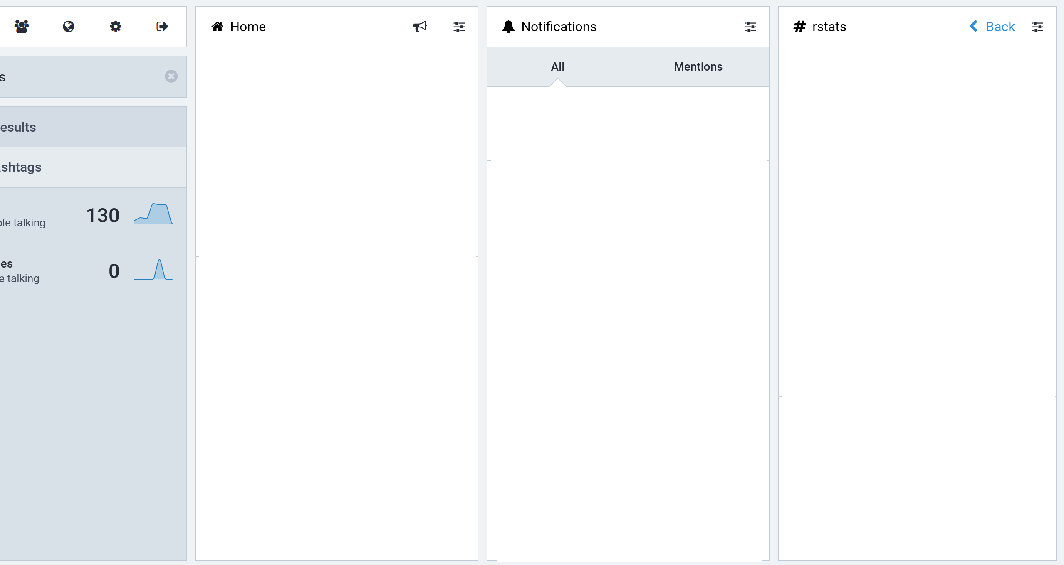
Task: Click the Home column title
Action: click(248, 27)
